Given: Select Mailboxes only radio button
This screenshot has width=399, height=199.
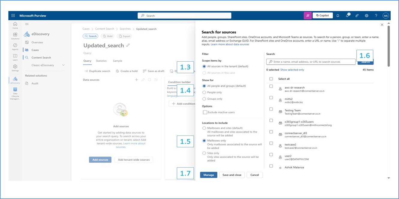Looking at the screenshot, I should click(x=204, y=140).
